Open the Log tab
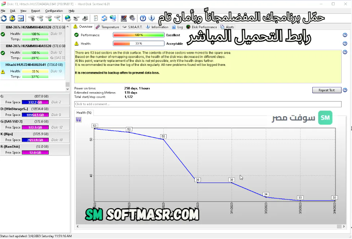The image size is (352, 239). point(177,27)
